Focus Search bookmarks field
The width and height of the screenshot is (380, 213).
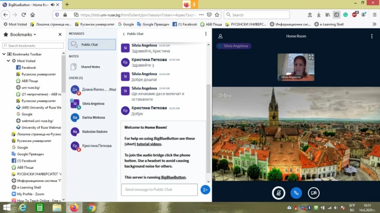pos(33,46)
